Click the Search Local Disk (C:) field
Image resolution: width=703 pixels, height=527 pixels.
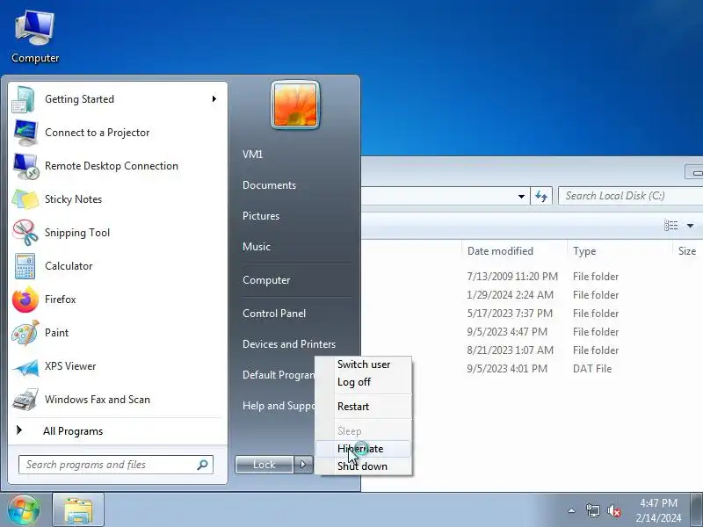coord(630,196)
